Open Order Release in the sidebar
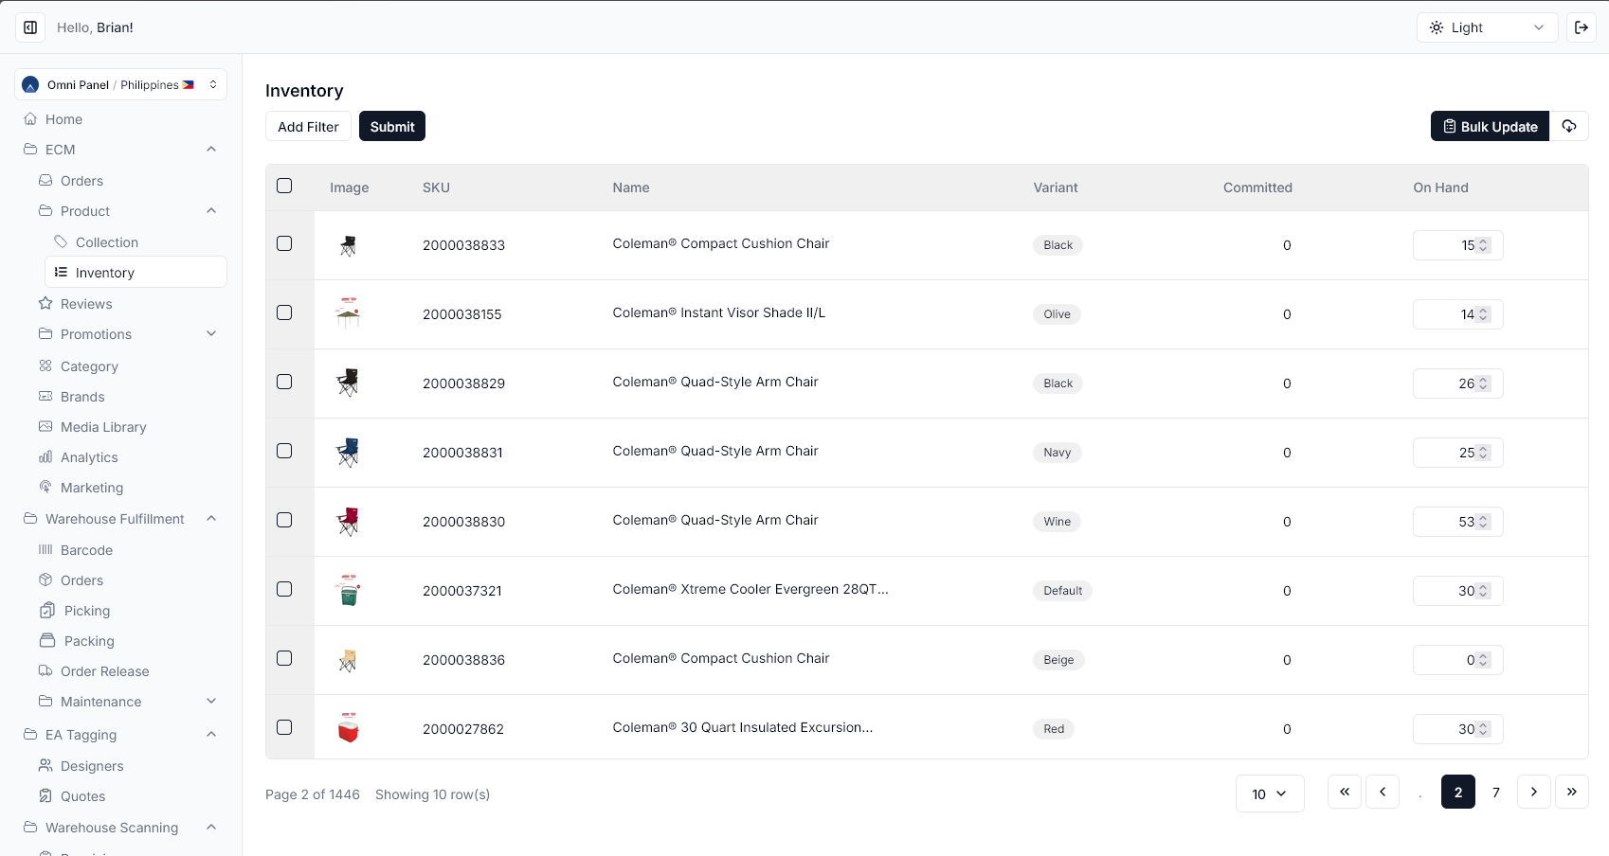The image size is (1609, 856). tap(105, 671)
